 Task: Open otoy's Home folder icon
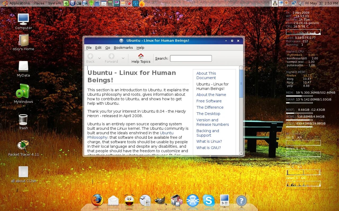23,40
